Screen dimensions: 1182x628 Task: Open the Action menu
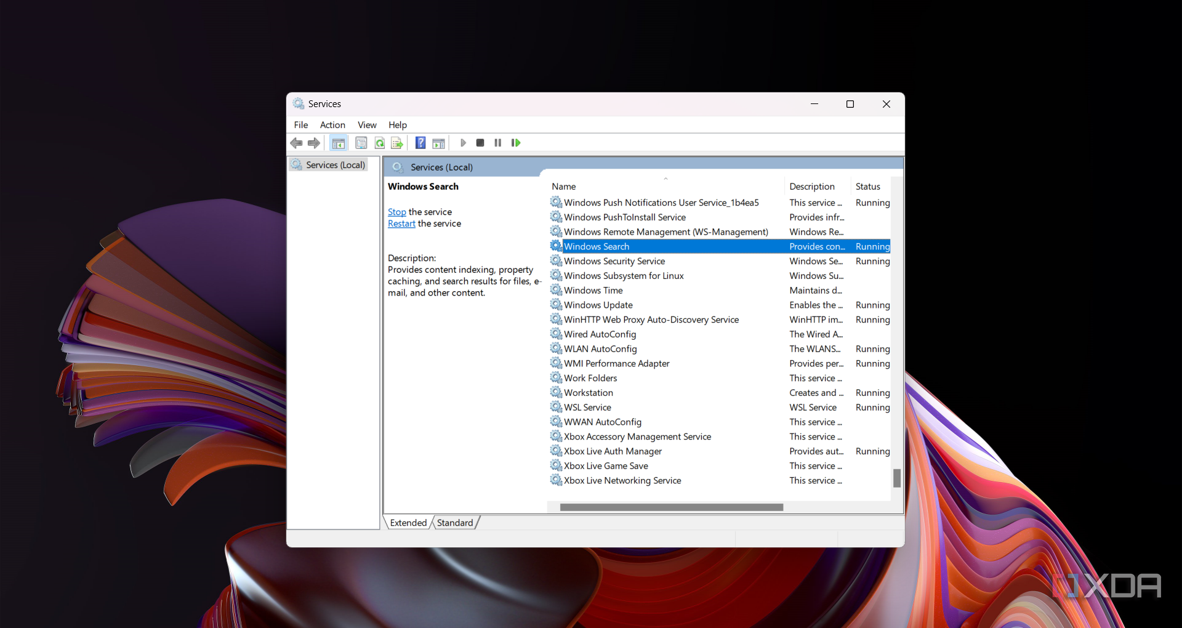click(332, 125)
